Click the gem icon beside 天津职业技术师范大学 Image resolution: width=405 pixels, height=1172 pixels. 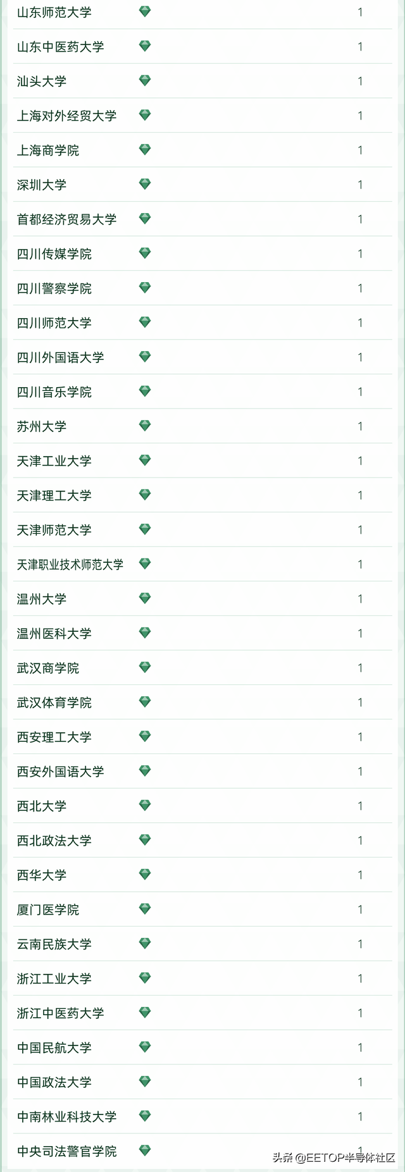(x=145, y=564)
